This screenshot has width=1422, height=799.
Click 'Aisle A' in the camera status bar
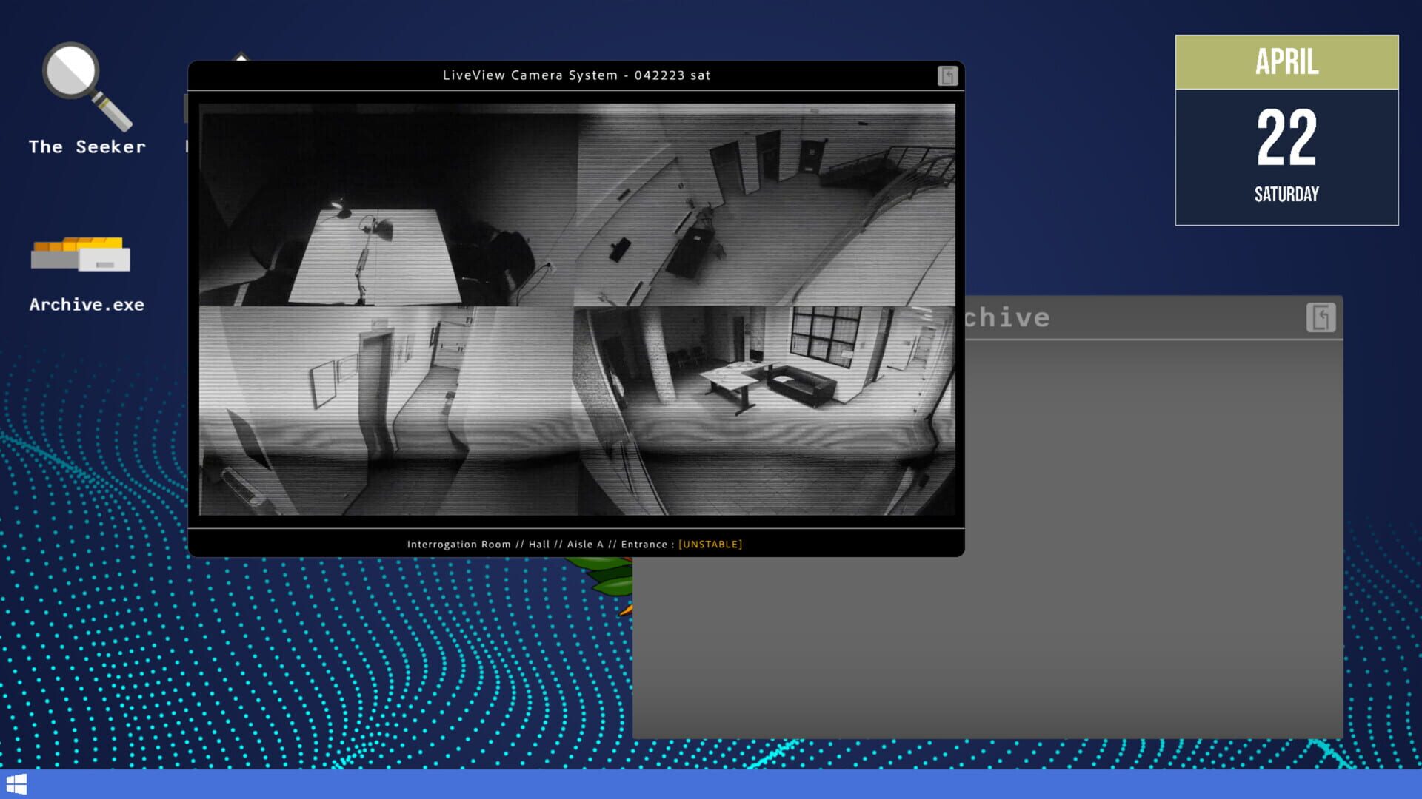pyautogui.click(x=584, y=544)
